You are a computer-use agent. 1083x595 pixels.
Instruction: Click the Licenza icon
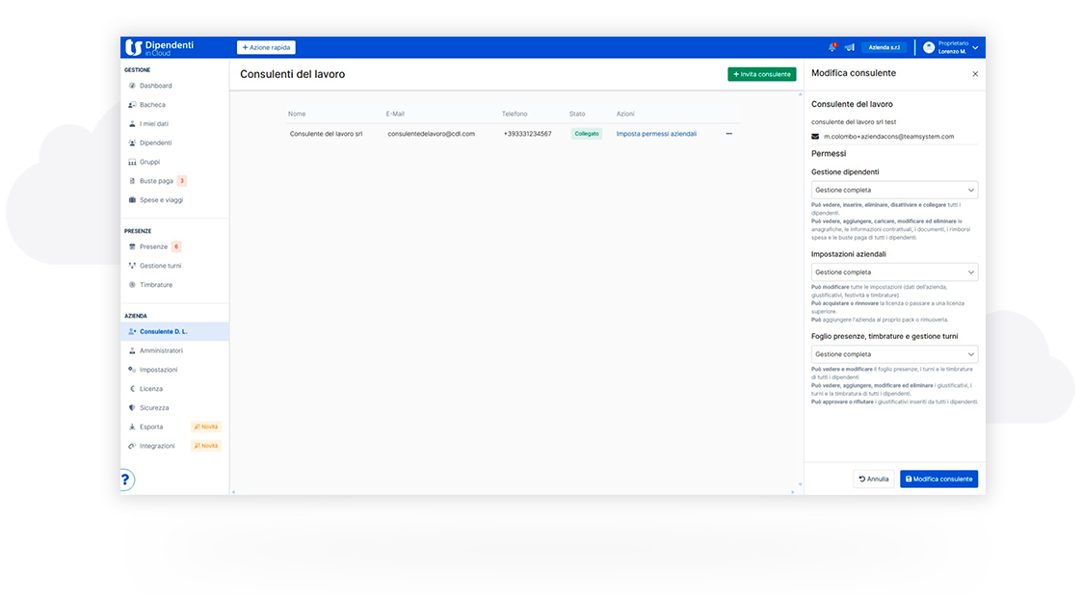click(132, 389)
